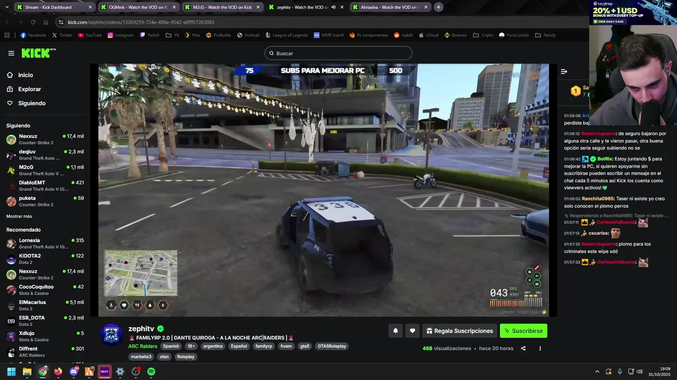Open recommended channel CocoCoquitoo
The image size is (677, 380).
tap(45, 290)
